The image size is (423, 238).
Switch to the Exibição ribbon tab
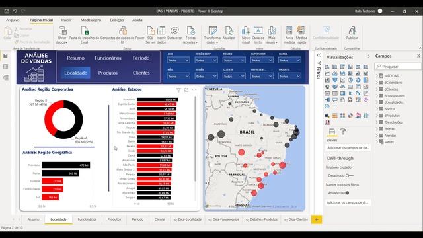click(x=116, y=20)
